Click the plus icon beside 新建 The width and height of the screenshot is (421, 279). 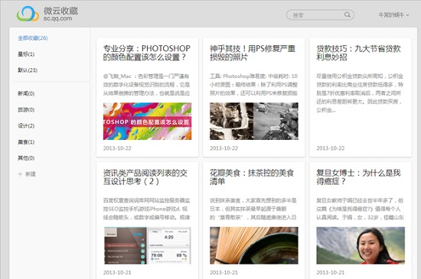20,174
